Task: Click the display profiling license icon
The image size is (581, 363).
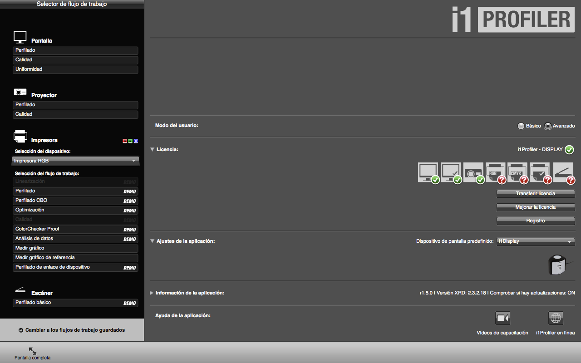Action: pyautogui.click(x=428, y=172)
